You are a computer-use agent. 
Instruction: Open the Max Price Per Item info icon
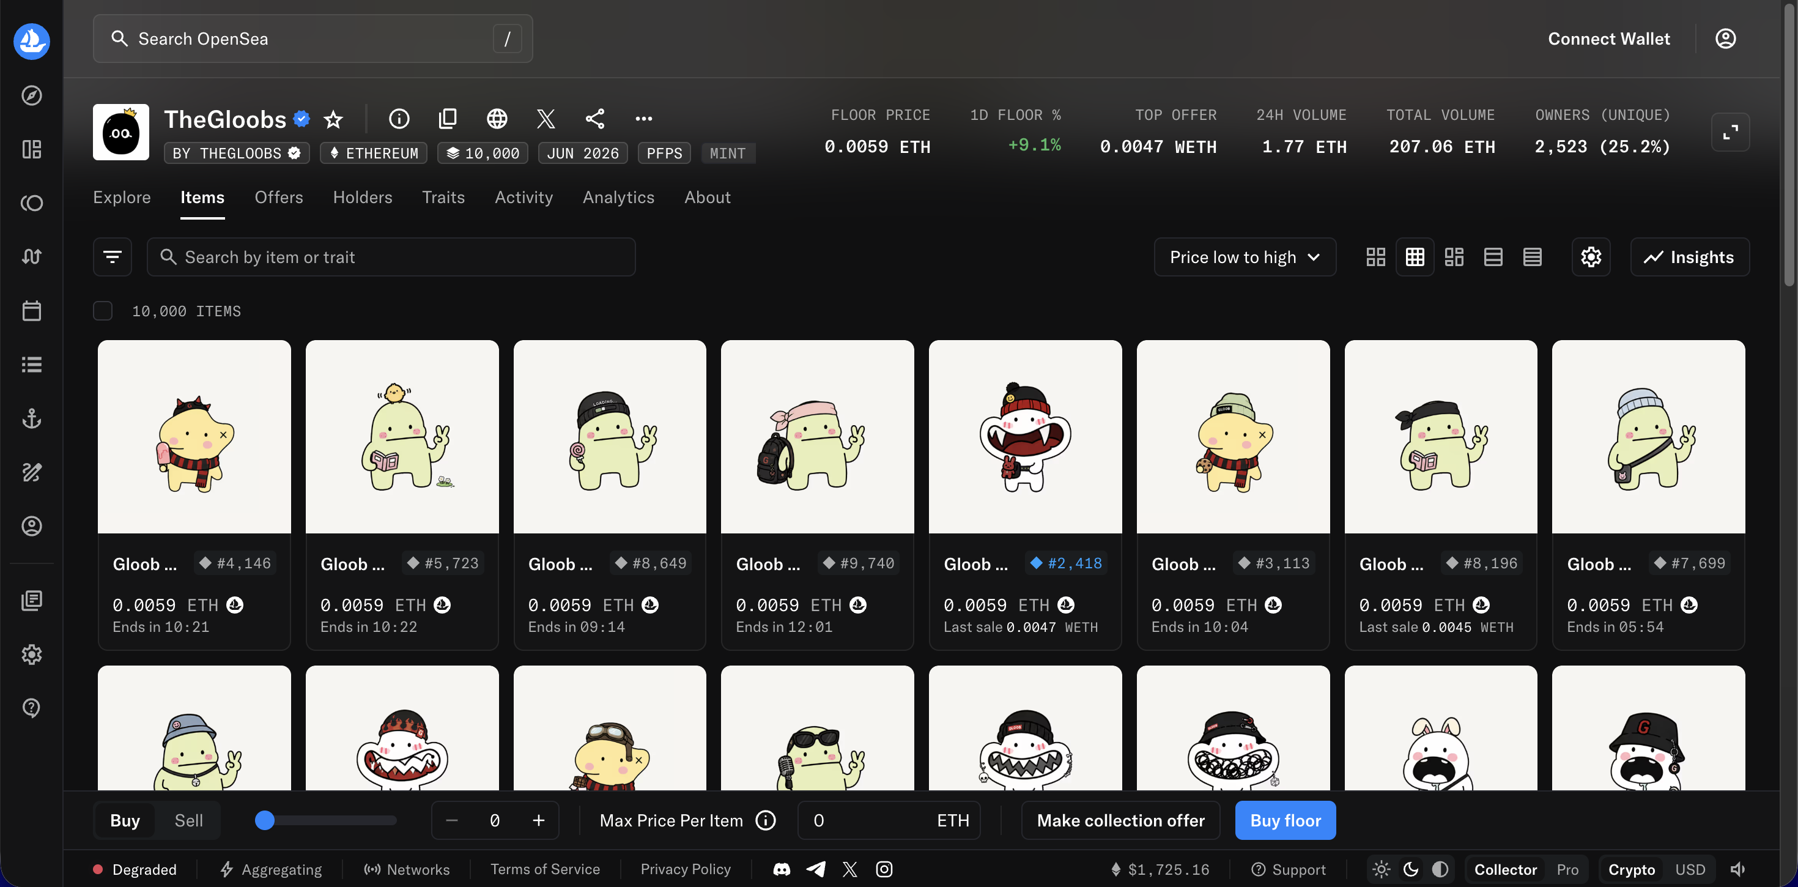[x=766, y=821]
